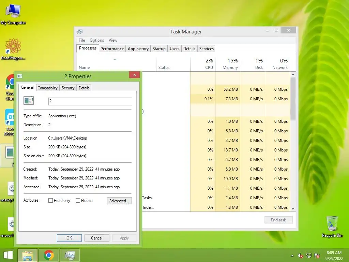Screen dimensions: 349x262
Task: Open the Windows Start button
Action: 8,255
